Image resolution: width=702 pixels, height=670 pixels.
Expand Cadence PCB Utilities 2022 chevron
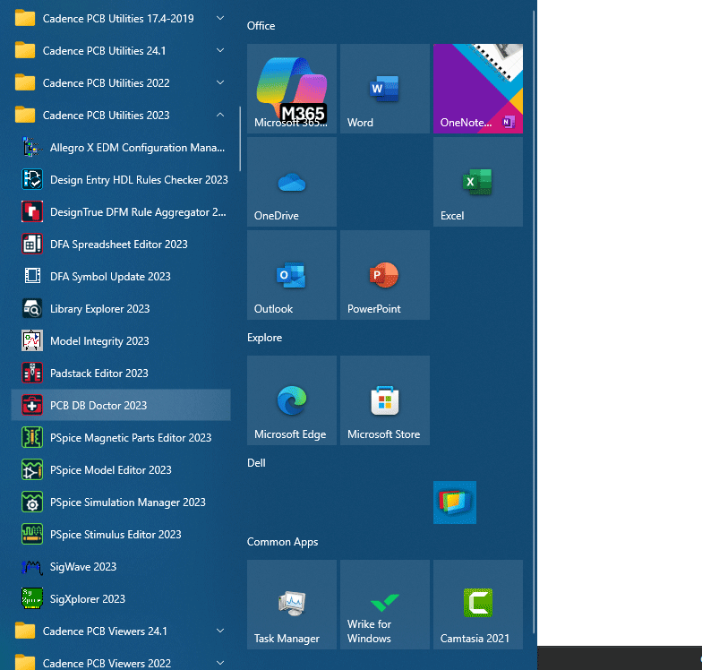(220, 82)
